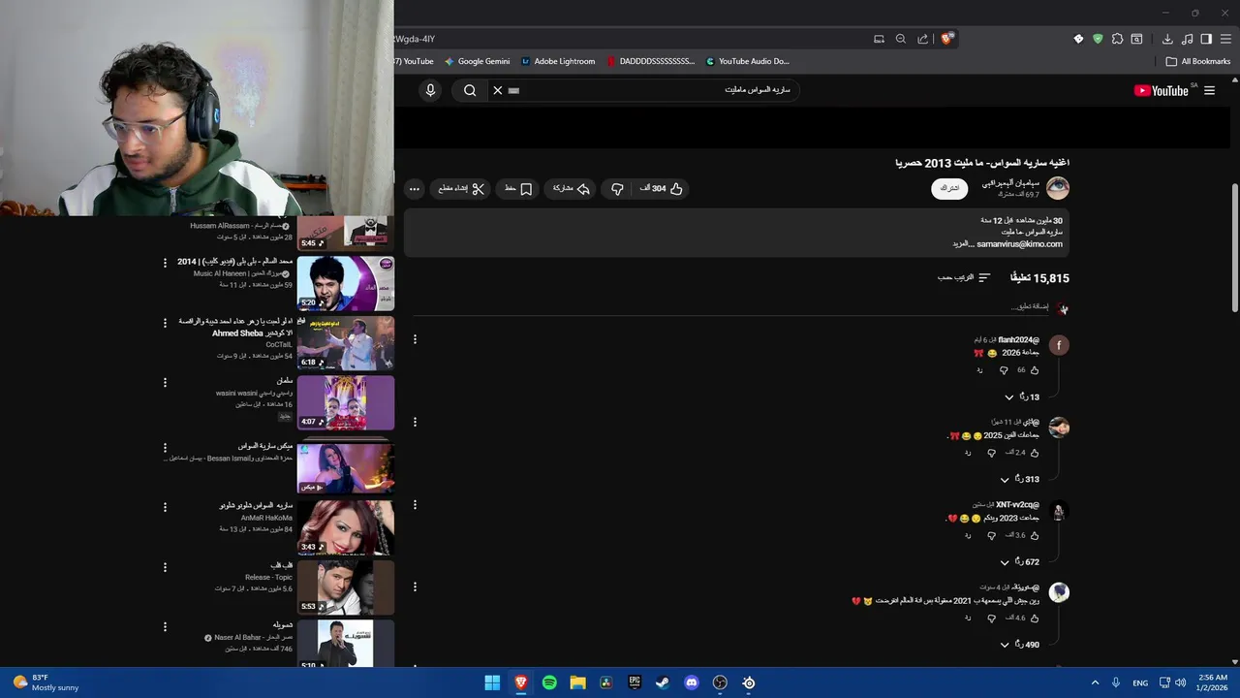
Task: Open Discord from the taskbar
Action: pyautogui.click(x=692, y=682)
